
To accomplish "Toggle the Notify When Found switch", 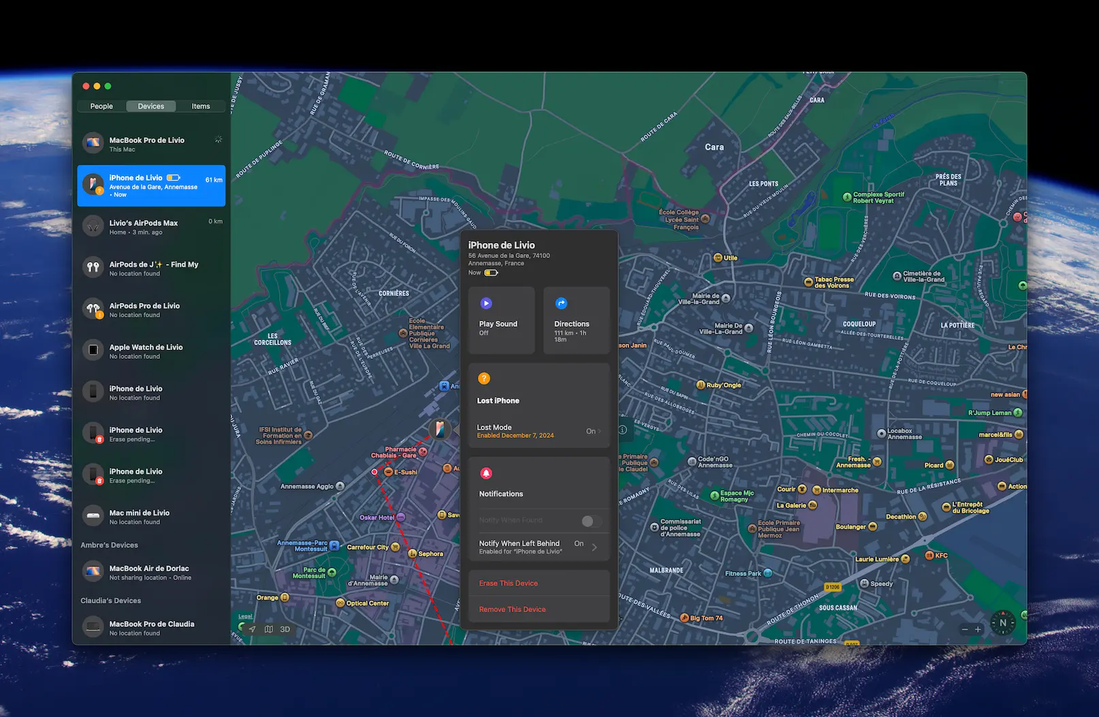I will 592,521.
